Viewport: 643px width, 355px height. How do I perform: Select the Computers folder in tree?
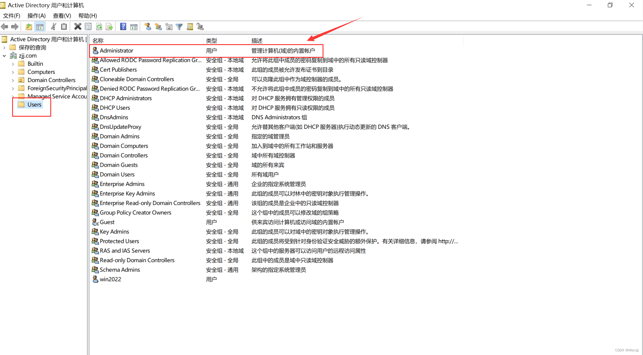click(41, 72)
